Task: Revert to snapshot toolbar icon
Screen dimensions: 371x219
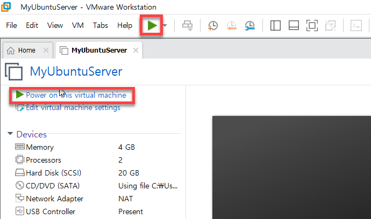Action: tap(231, 26)
